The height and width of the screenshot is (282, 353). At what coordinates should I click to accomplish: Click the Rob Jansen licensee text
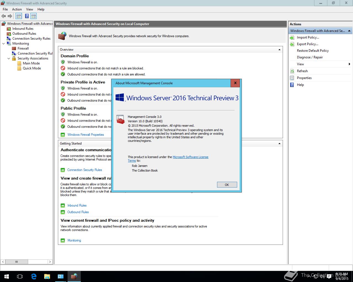[140, 166]
